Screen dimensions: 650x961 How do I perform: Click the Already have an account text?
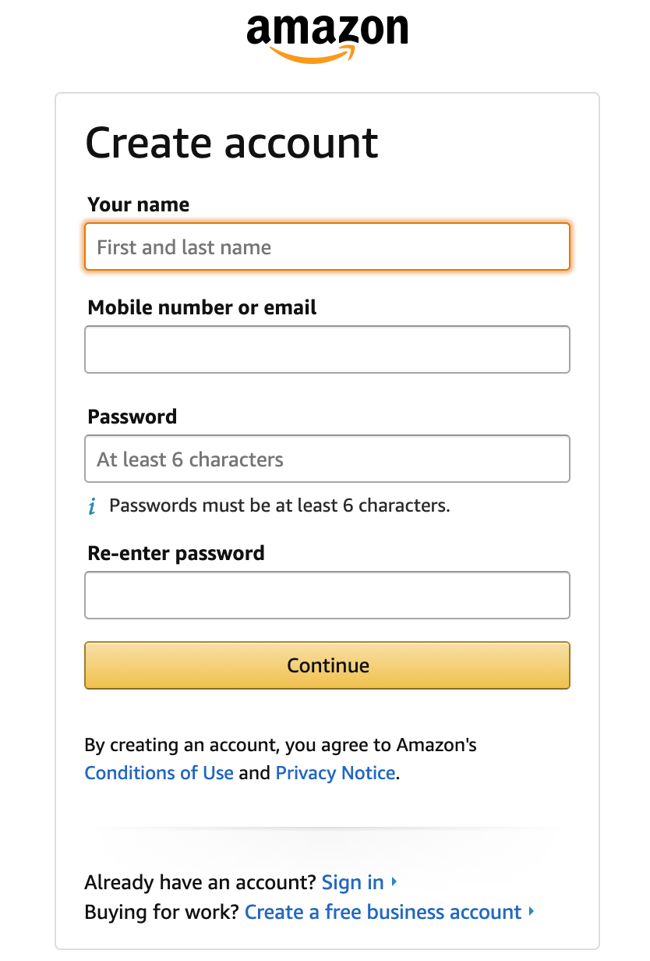200,882
